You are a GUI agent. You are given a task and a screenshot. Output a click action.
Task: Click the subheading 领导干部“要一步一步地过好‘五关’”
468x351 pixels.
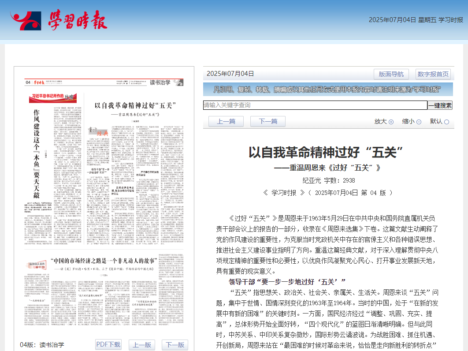[x=287, y=282]
